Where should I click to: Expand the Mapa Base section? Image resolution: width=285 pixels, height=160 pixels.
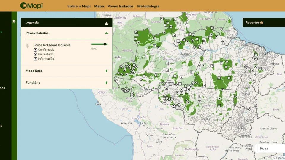click(107, 71)
